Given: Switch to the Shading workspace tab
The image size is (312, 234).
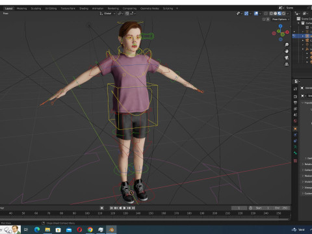Looking at the screenshot, I should point(84,8).
